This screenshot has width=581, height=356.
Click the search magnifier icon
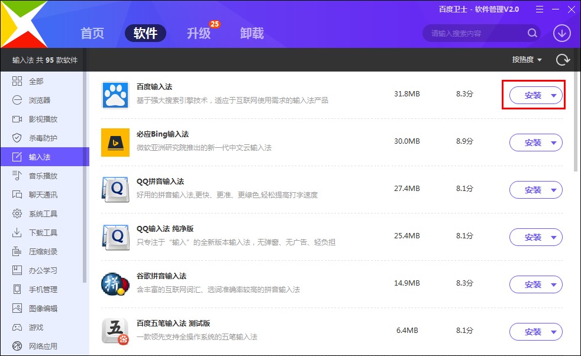pos(532,33)
